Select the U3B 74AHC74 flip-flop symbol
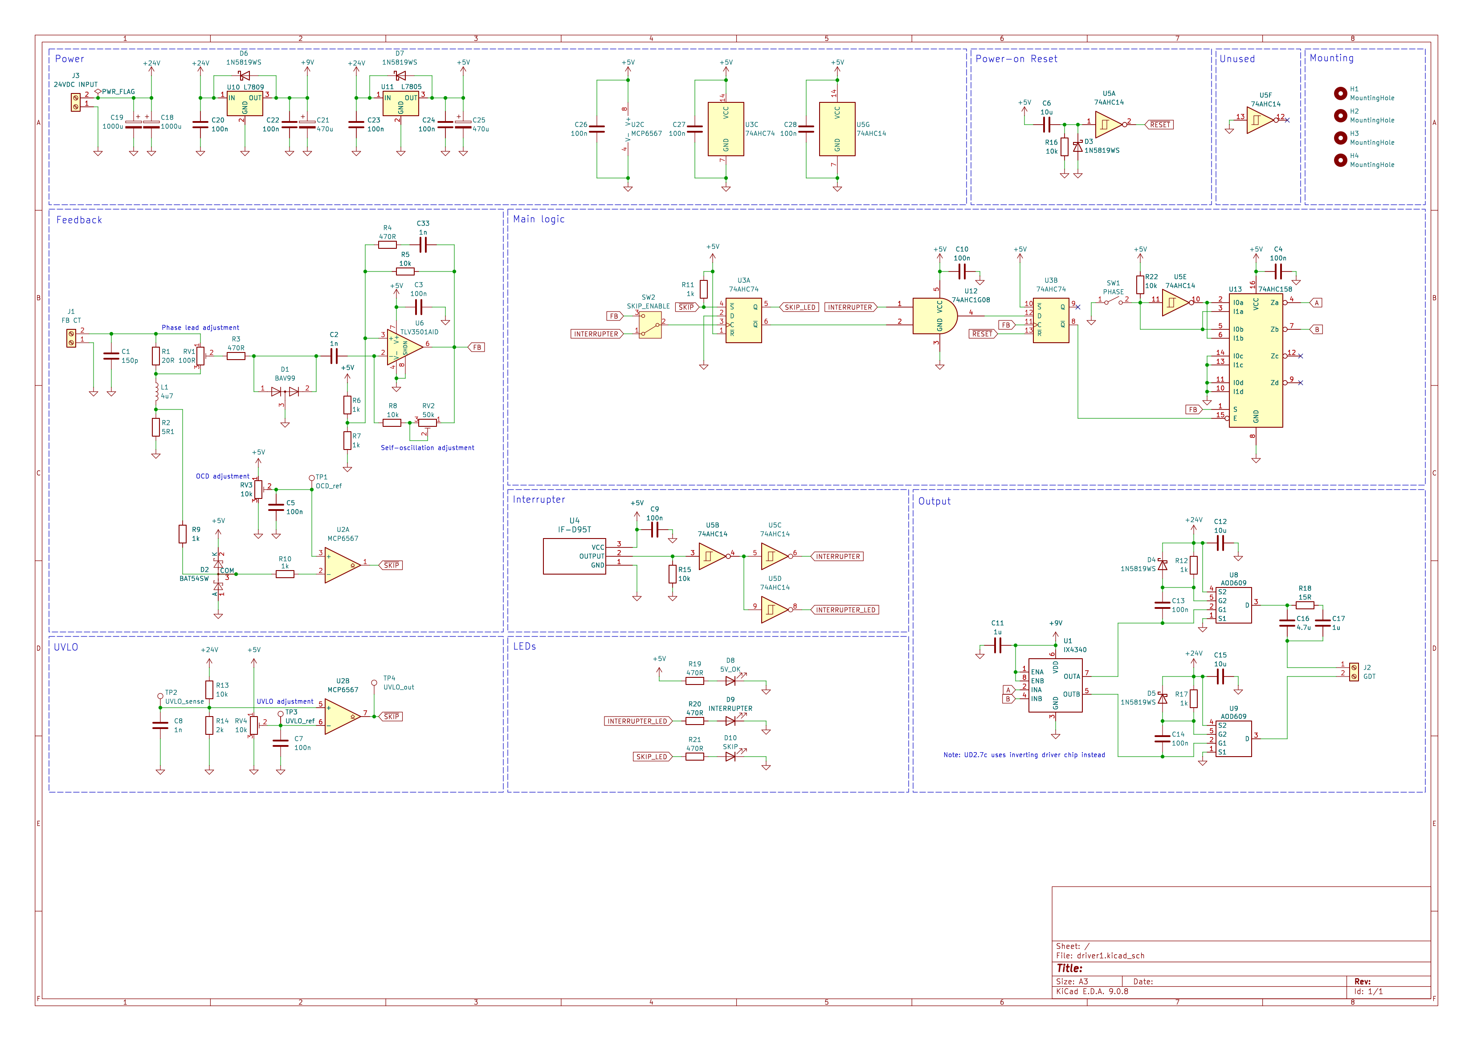1473x1041 pixels. [1051, 320]
